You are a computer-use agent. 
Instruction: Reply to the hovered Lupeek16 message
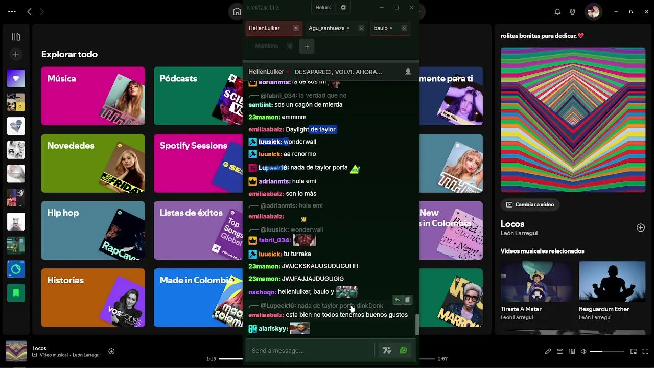pyautogui.click(x=398, y=300)
